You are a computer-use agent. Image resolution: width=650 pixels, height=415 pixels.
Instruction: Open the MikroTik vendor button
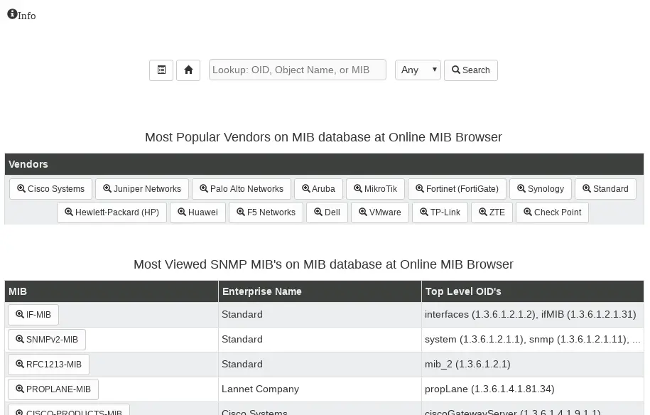click(375, 189)
